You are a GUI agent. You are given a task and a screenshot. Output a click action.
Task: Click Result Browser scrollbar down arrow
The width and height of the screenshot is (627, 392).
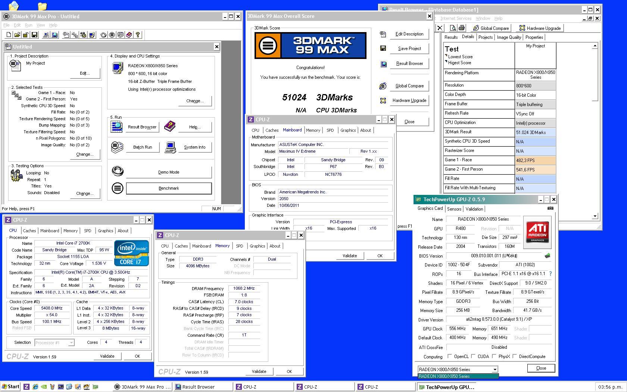[x=595, y=216]
